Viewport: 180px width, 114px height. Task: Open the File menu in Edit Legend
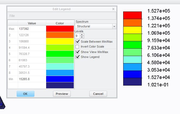click(12, 16)
